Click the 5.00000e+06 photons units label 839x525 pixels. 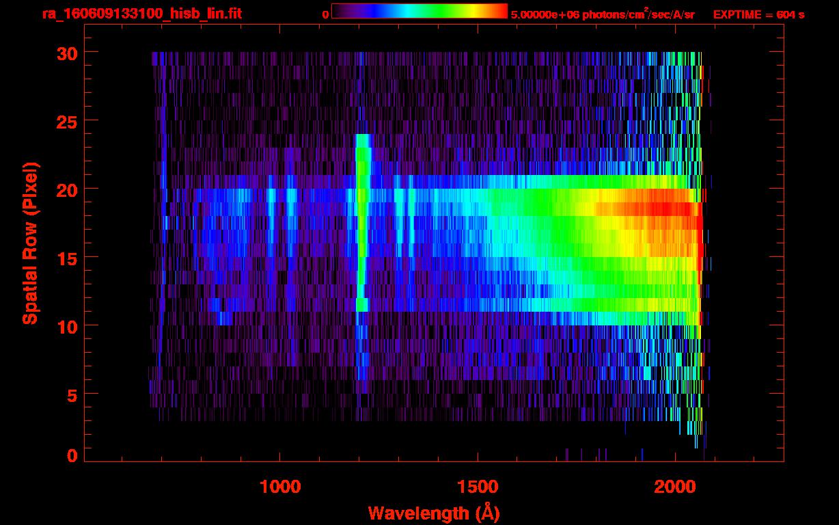tap(603, 14)
